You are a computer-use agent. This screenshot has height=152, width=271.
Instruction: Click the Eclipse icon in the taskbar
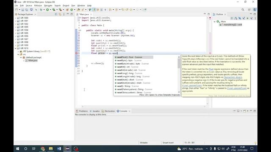68,149
